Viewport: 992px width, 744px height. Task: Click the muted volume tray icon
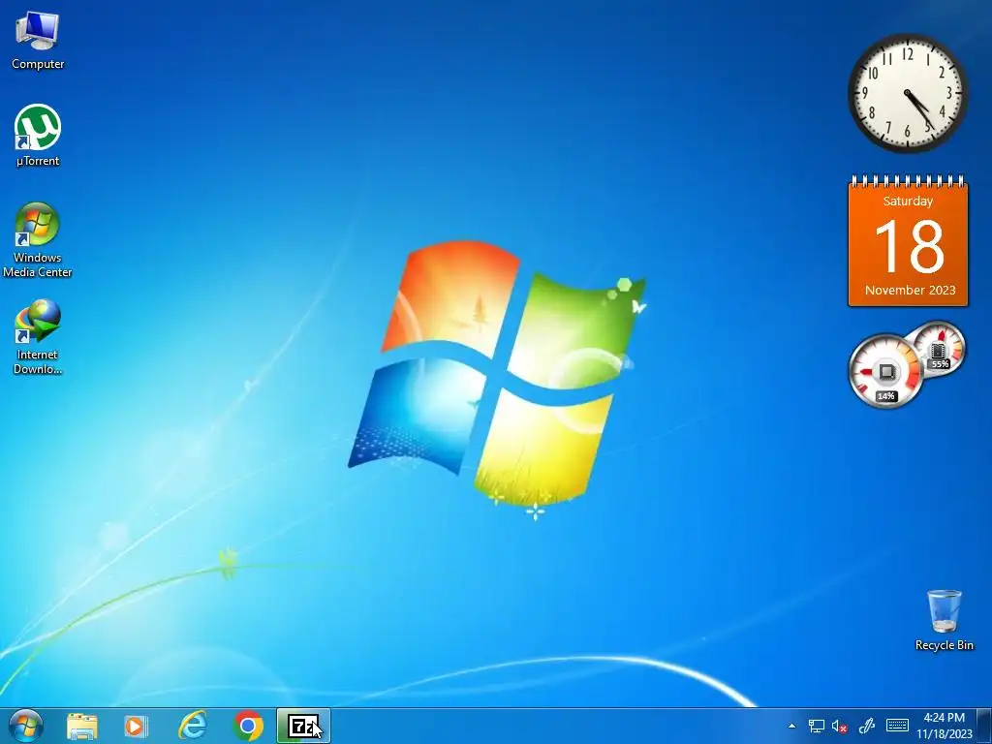tap(840, 727)
